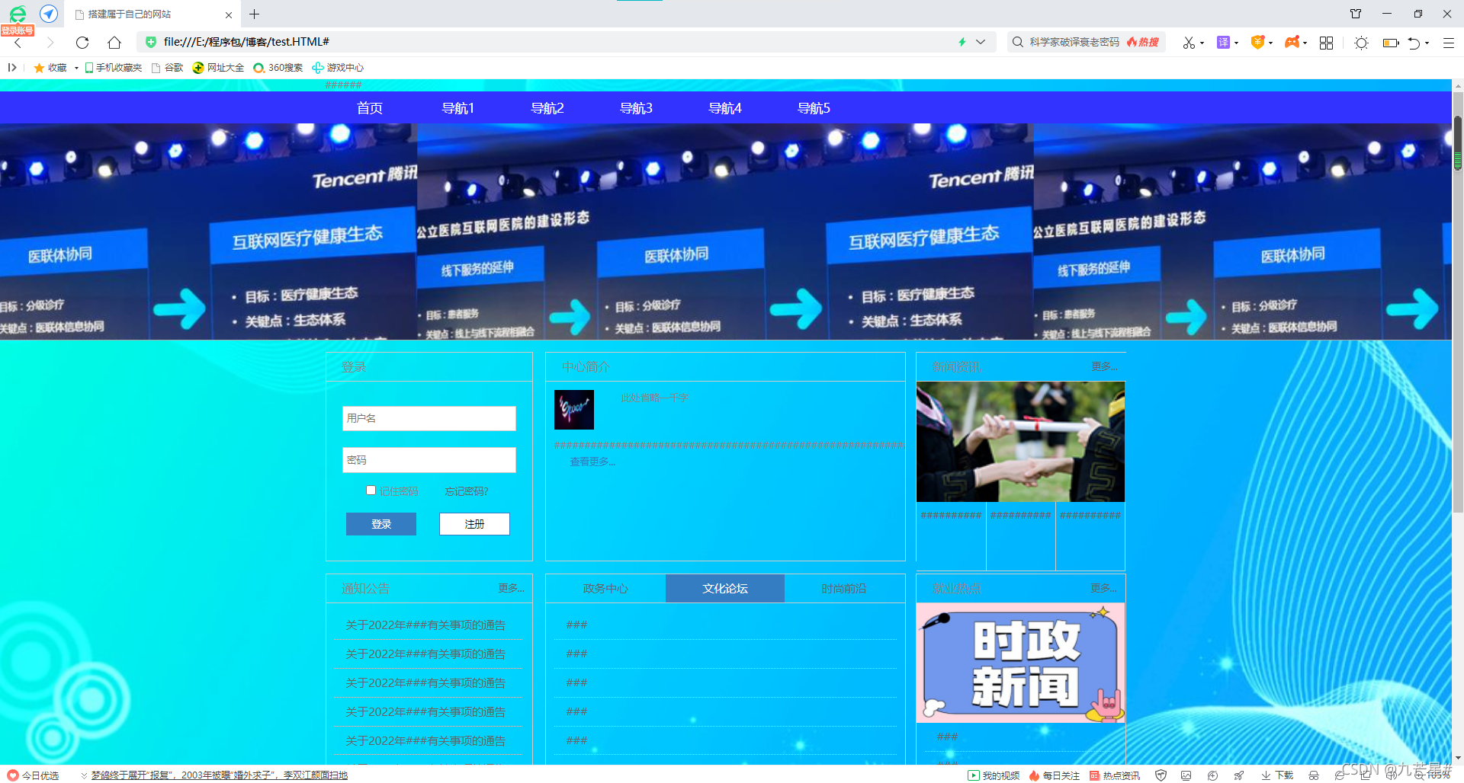This screenshot has height=783, width=1464.
Task: Click the shield security icon in status bar
Action: tap(1161, 775)
